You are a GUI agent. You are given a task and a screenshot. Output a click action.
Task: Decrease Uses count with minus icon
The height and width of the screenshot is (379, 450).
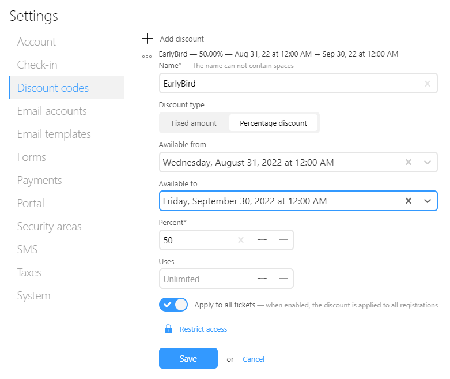pos(262,279)
